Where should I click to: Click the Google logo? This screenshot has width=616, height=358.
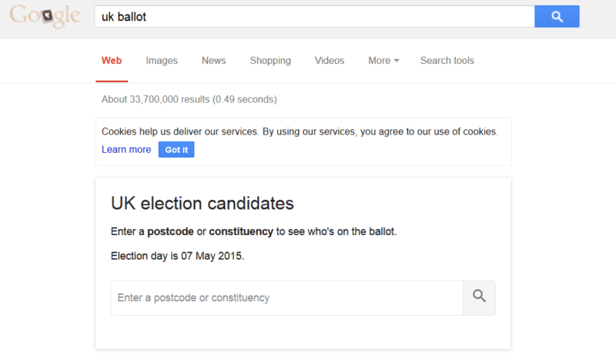(43, 16)
